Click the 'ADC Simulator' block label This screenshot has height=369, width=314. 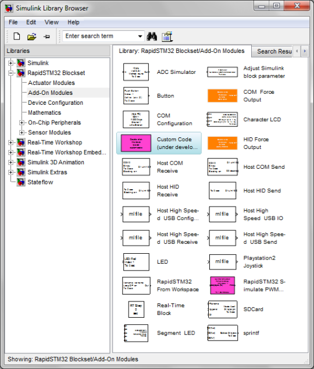click(176, 72)
